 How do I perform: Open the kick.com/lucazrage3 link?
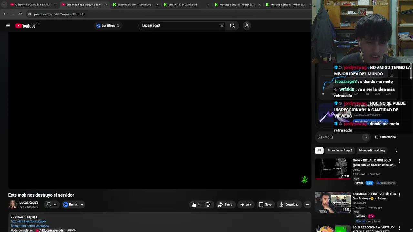30,226
